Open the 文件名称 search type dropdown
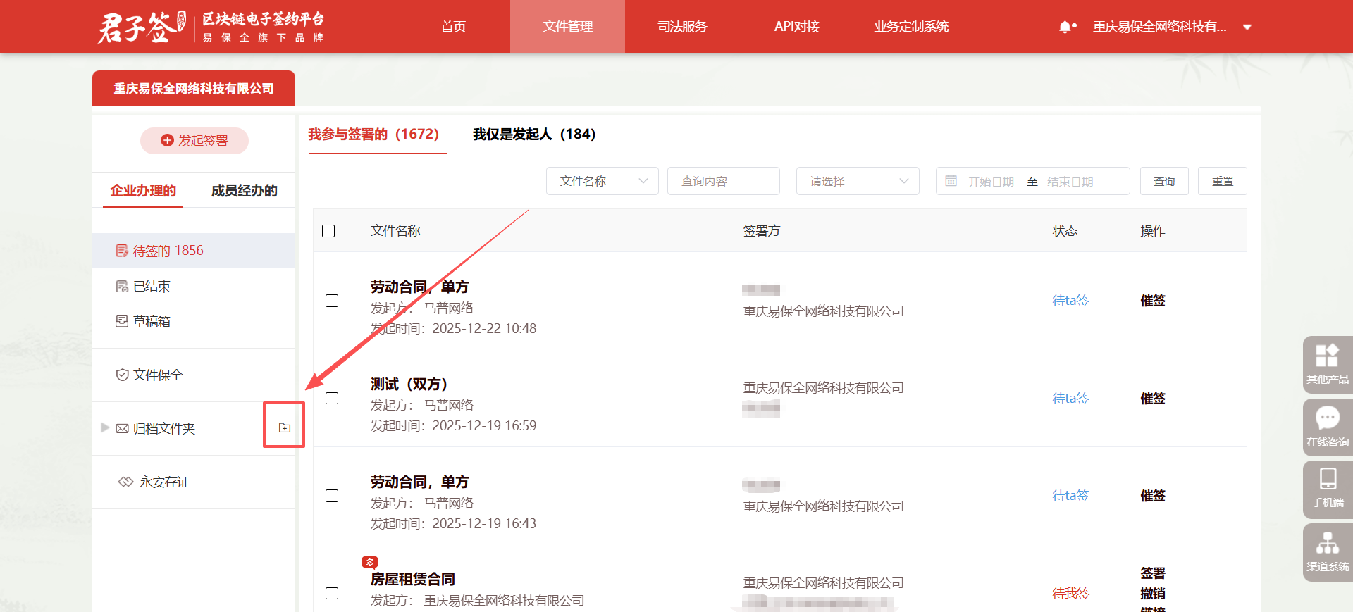The width and height of the screenshot is (1353, 612). [602, 181]
